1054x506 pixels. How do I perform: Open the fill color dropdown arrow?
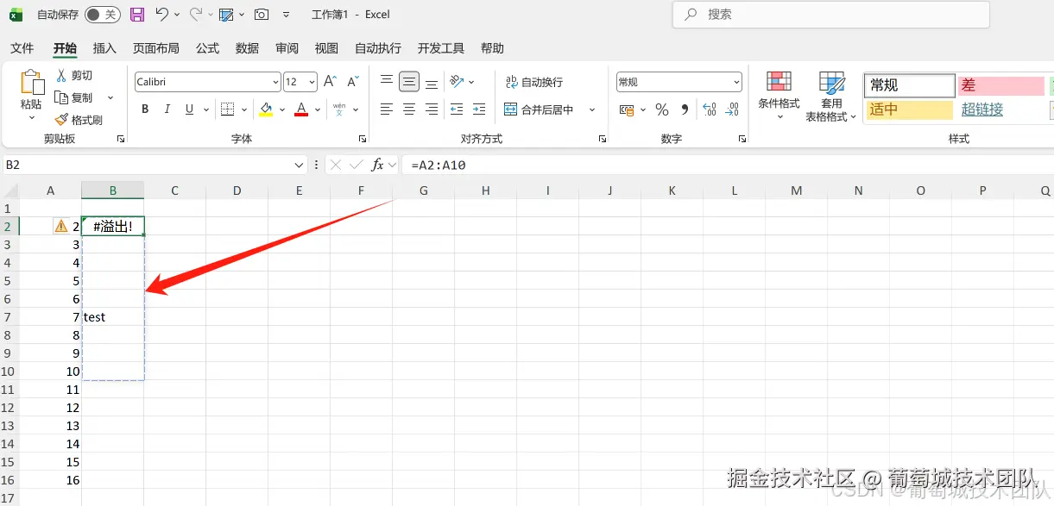point(282,109)
